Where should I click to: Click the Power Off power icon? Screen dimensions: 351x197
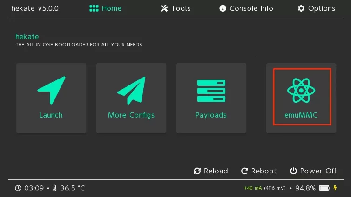point(293,171)
